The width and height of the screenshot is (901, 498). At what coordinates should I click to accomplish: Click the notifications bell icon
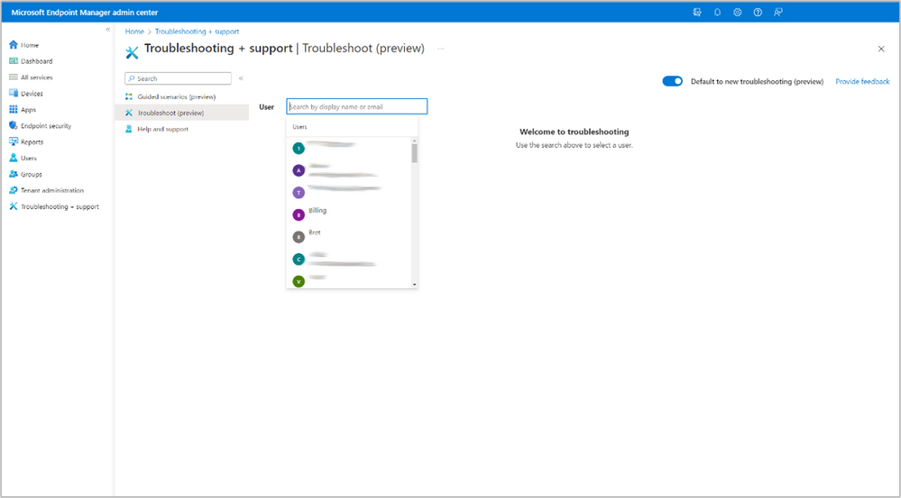[717, 12]
